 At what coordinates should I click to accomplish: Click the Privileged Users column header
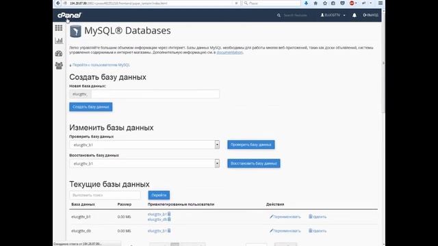click(181, 204)
